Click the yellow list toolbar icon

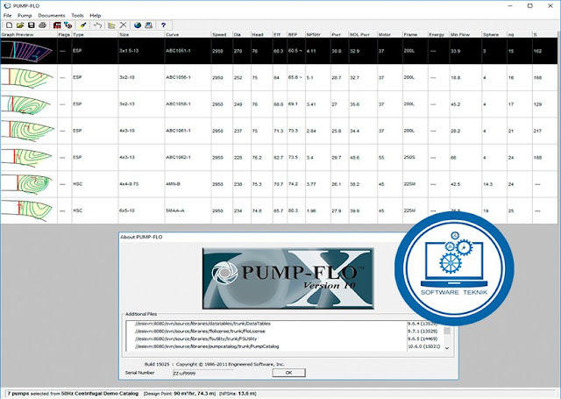pyautogui.click(x=111, y=25)
